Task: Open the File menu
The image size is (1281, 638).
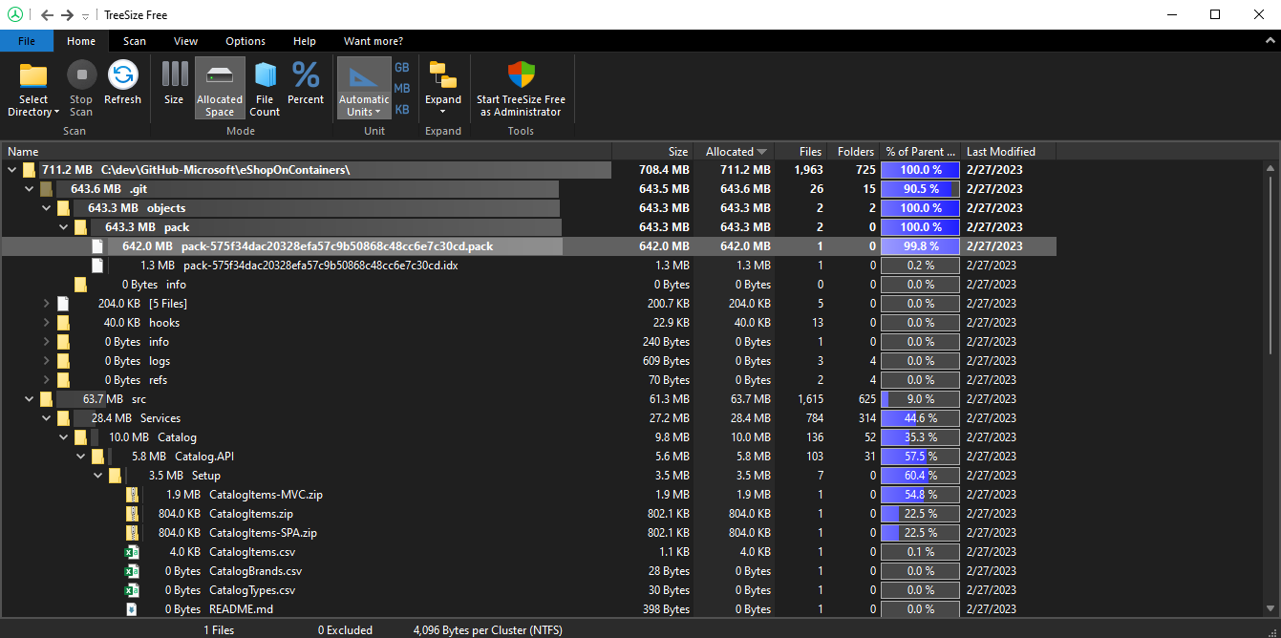Action: 27,41
